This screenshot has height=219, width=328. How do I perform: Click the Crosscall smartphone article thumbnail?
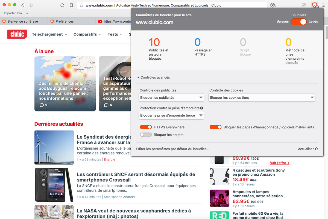coord(54,185)
